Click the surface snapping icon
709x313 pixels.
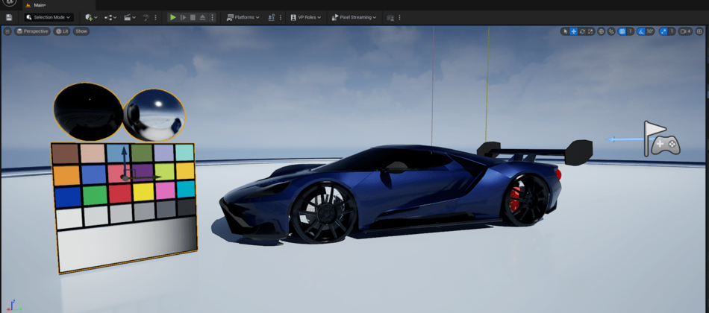coord(611,31)
